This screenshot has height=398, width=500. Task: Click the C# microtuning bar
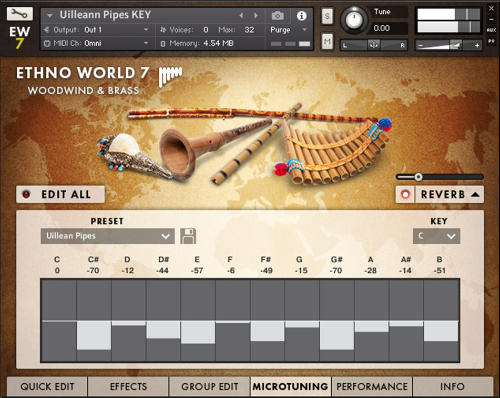(x=94, y=335)
